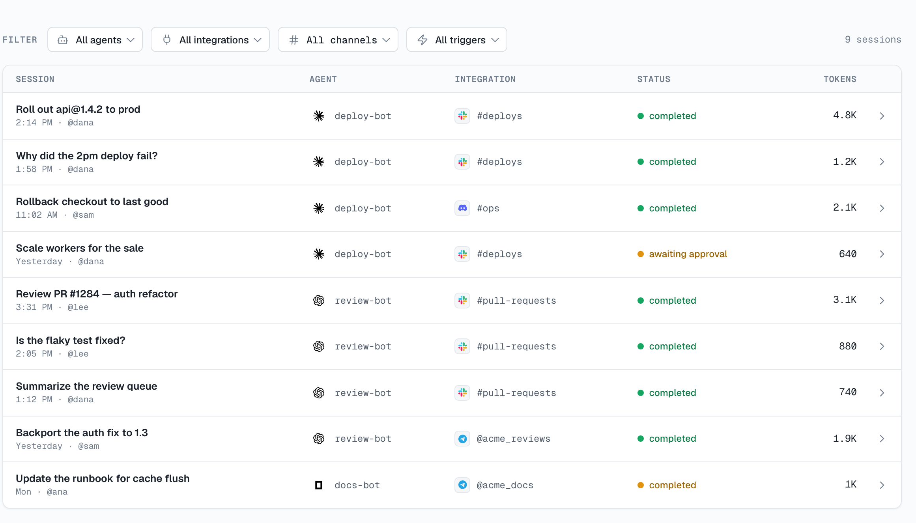
Task: Click the Slack icon in the 'flaky test fixed' row
Action: (462, 346)
